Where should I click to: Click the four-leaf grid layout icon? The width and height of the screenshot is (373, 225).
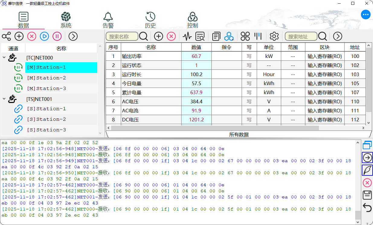245,37
